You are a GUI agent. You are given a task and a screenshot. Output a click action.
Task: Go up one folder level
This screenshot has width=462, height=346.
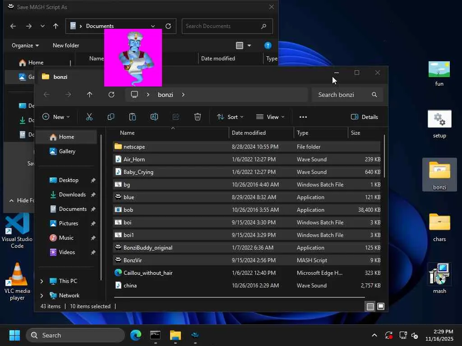pos(90,95)
